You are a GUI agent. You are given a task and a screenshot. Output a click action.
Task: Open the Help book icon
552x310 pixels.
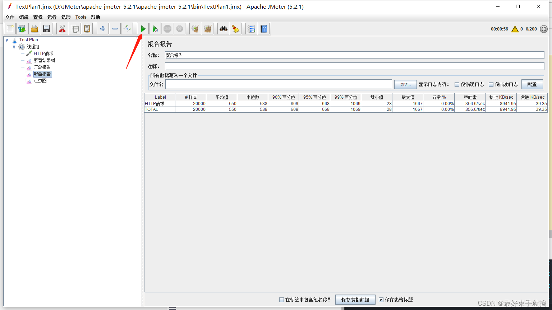(x=264, y=29)
